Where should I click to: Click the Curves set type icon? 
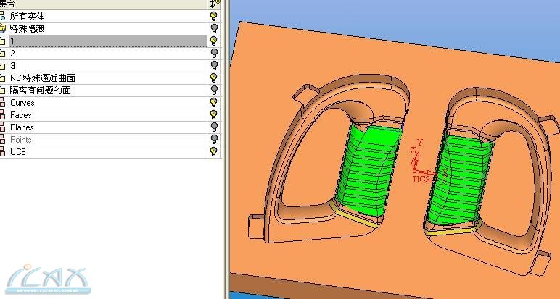(2, 103)
